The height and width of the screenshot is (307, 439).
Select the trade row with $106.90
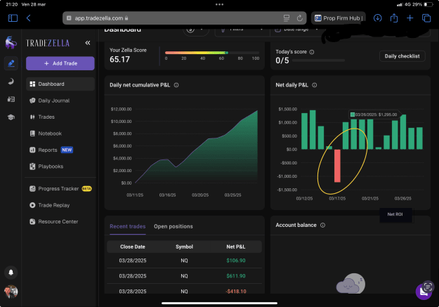tap(184, 261)
